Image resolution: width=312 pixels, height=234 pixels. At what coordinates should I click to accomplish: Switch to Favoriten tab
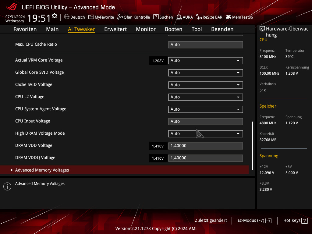point(25,29)
